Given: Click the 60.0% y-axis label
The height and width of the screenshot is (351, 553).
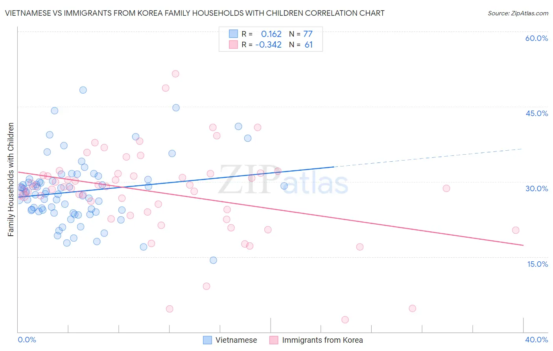Looking at the screenshot, I should coord(536,38).
